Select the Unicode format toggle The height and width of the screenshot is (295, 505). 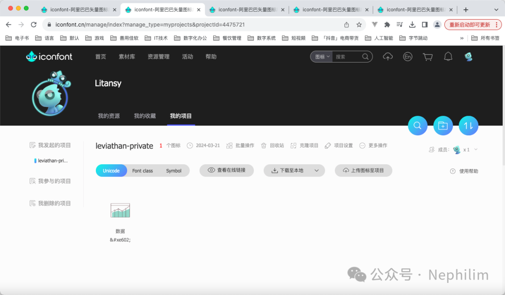pyautogui.click(x=111, y=171)
